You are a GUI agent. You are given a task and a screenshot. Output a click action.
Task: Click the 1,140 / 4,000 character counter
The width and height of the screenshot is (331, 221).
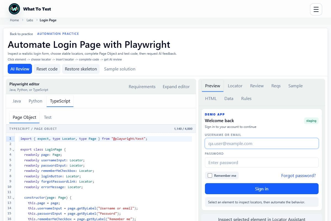pyautogui.click(x=183, y=129)
